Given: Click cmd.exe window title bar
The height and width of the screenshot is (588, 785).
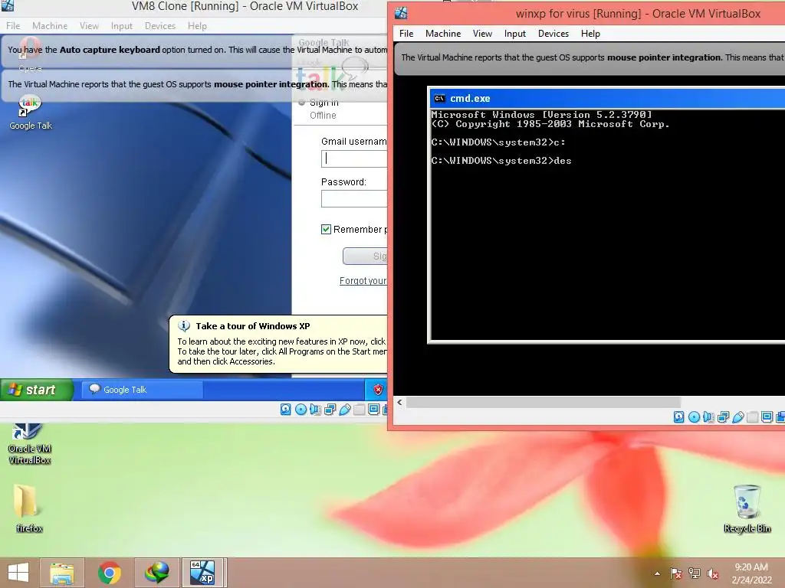Looking at the screenshot, I should click(607, 99).
